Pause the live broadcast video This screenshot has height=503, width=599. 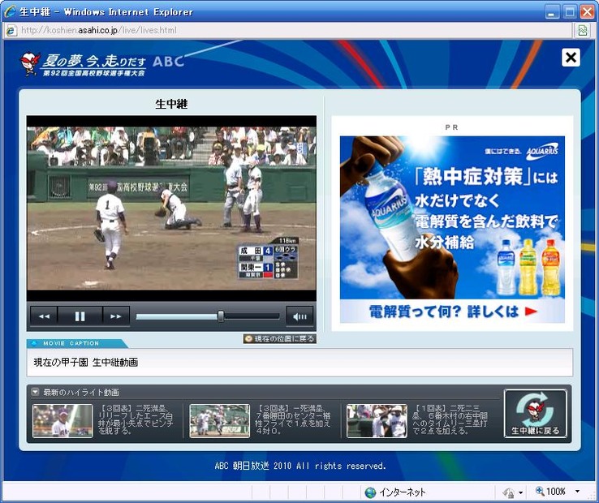[80, 316]
